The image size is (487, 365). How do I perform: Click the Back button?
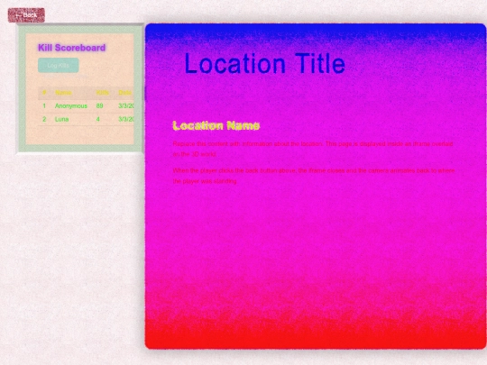(x=26, y=15)
